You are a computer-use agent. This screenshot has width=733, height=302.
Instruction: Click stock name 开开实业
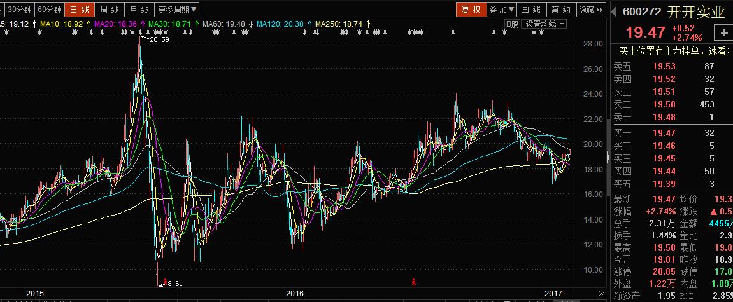[696, 13]
